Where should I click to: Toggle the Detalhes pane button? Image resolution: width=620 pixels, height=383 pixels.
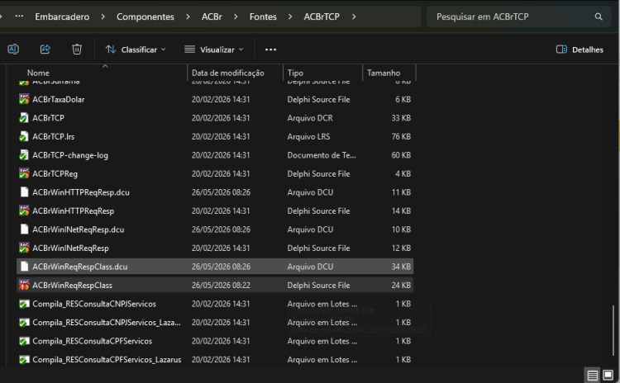579,50
